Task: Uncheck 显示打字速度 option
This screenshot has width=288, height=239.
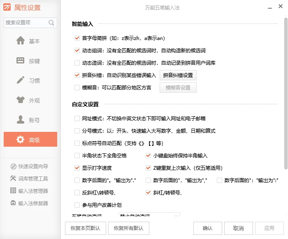Action: tap(77, 168)
